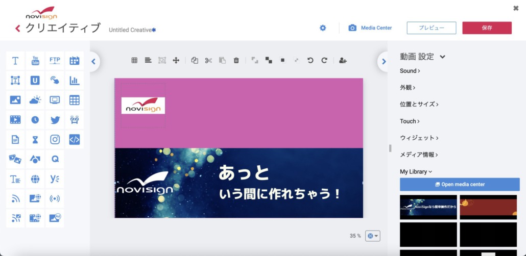Add a YouTube widget

click(35, 61)
